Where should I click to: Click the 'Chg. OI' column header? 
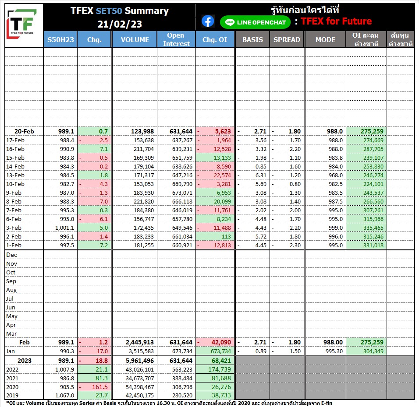pyautogui.click(x=215, y=39)
